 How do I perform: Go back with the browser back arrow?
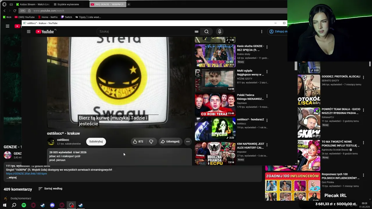pos(4,11)
